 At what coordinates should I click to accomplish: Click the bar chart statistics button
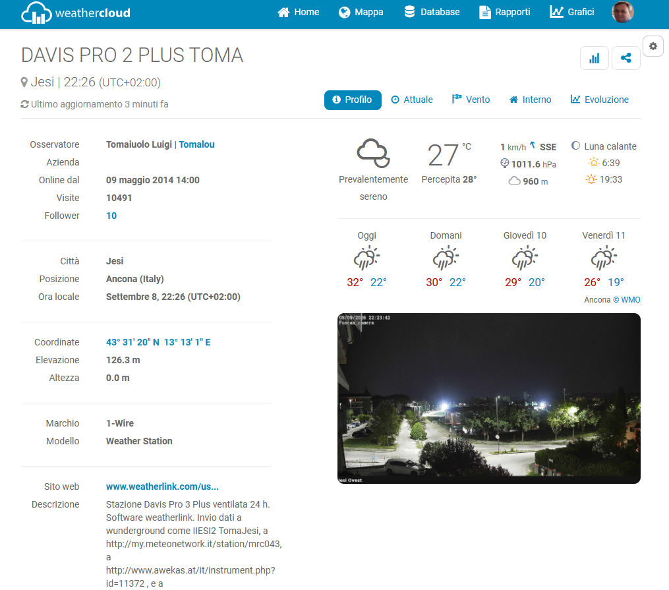[594, 58]
